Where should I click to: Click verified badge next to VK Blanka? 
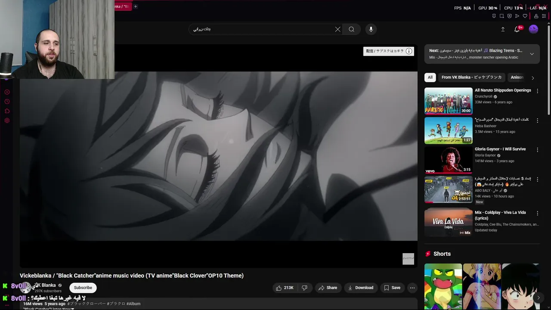coord(60,285)
